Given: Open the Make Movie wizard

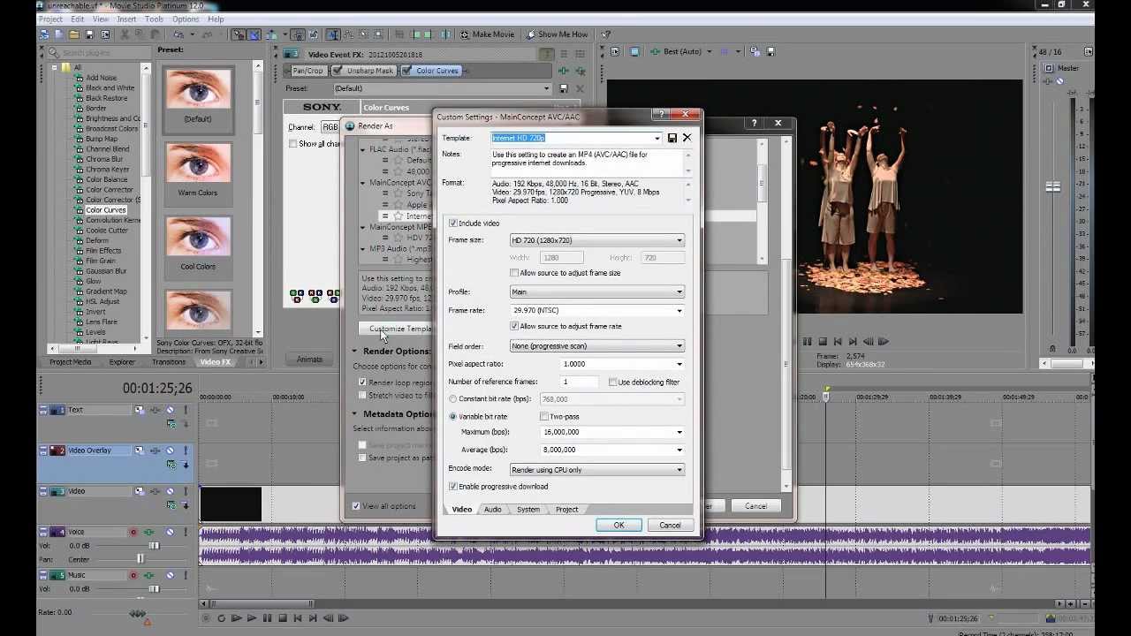Looking at the screenshot, I should pyautogui.click(x=487, y=34).
